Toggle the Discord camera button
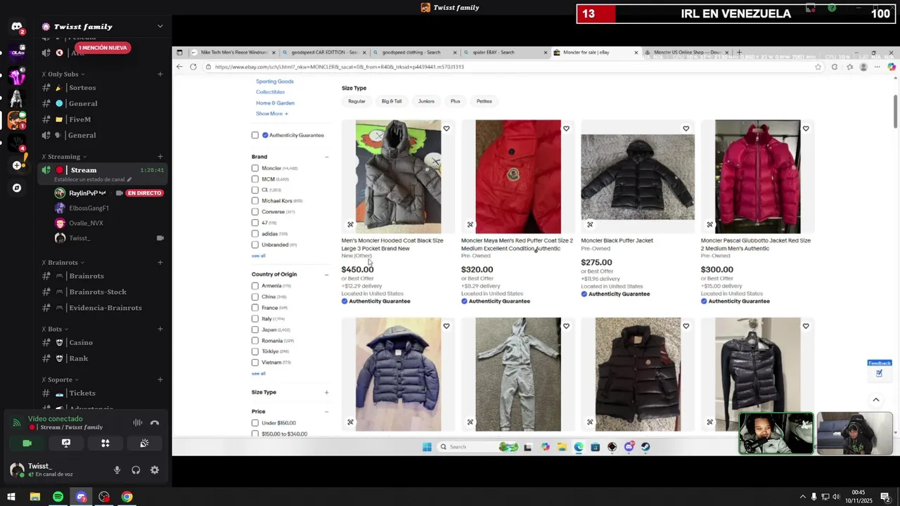 click(27, 443)
